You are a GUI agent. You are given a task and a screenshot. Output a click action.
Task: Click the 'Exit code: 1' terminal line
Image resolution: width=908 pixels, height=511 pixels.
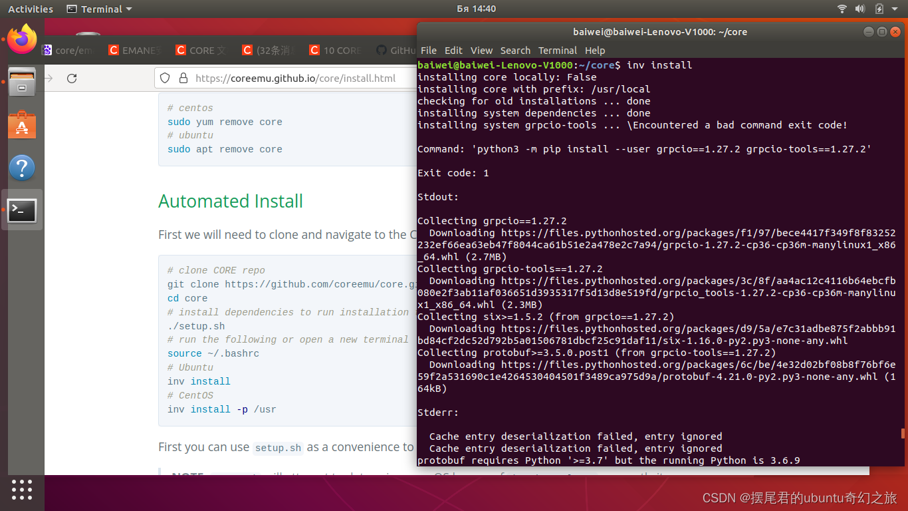(x=453, y=173)
